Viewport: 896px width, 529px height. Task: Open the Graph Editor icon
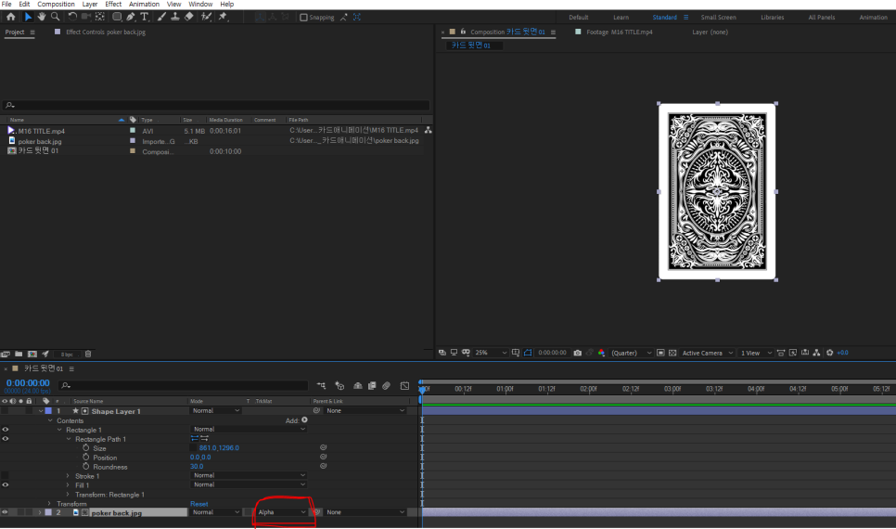[x=404, y=386]
